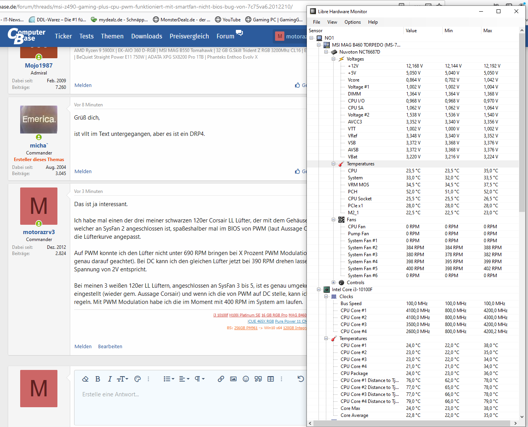Click the ComputerBase logo
The height and width of the screenshot is (427, 528).
(x=26, y=36)
